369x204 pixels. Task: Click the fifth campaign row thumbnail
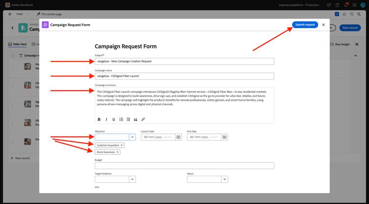[28, 141]
